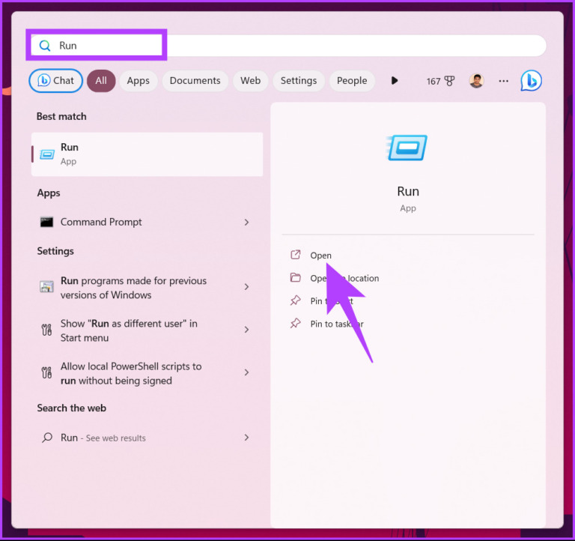Open Command Prompt result
575x541 pixels.
tap(147, 222)
